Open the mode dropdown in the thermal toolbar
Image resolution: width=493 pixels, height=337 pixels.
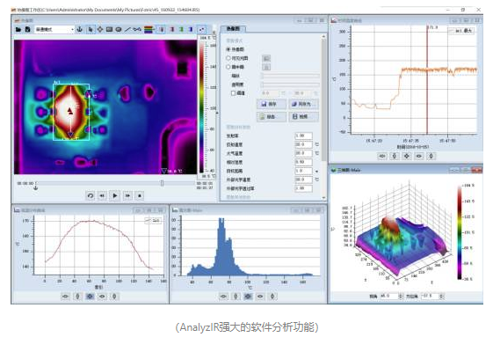(54, 29)
